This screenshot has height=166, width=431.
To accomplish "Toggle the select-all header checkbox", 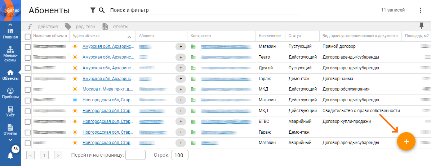I will tap(27, 36).
